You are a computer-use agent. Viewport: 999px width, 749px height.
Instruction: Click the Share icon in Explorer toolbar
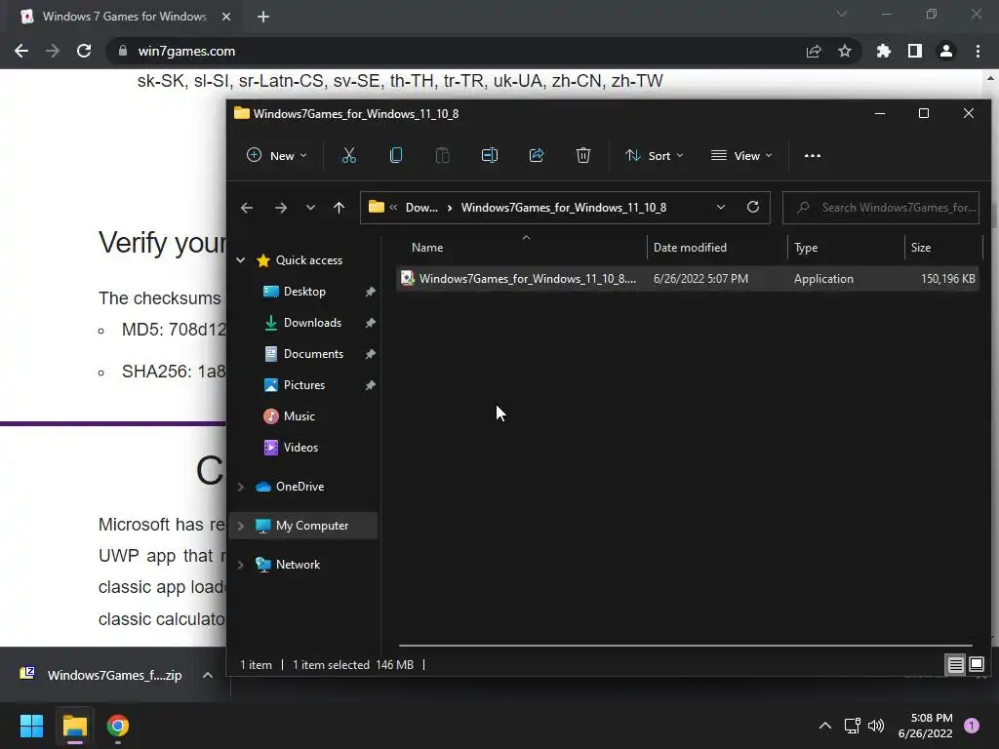537,155
